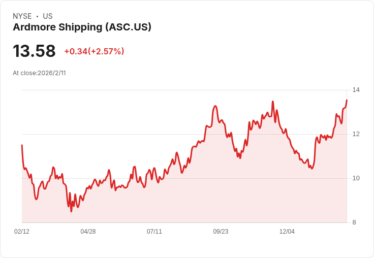Click the Ardmore Shipping (ASC.US) title
The image size is (374, 258).
click(82, 27)
